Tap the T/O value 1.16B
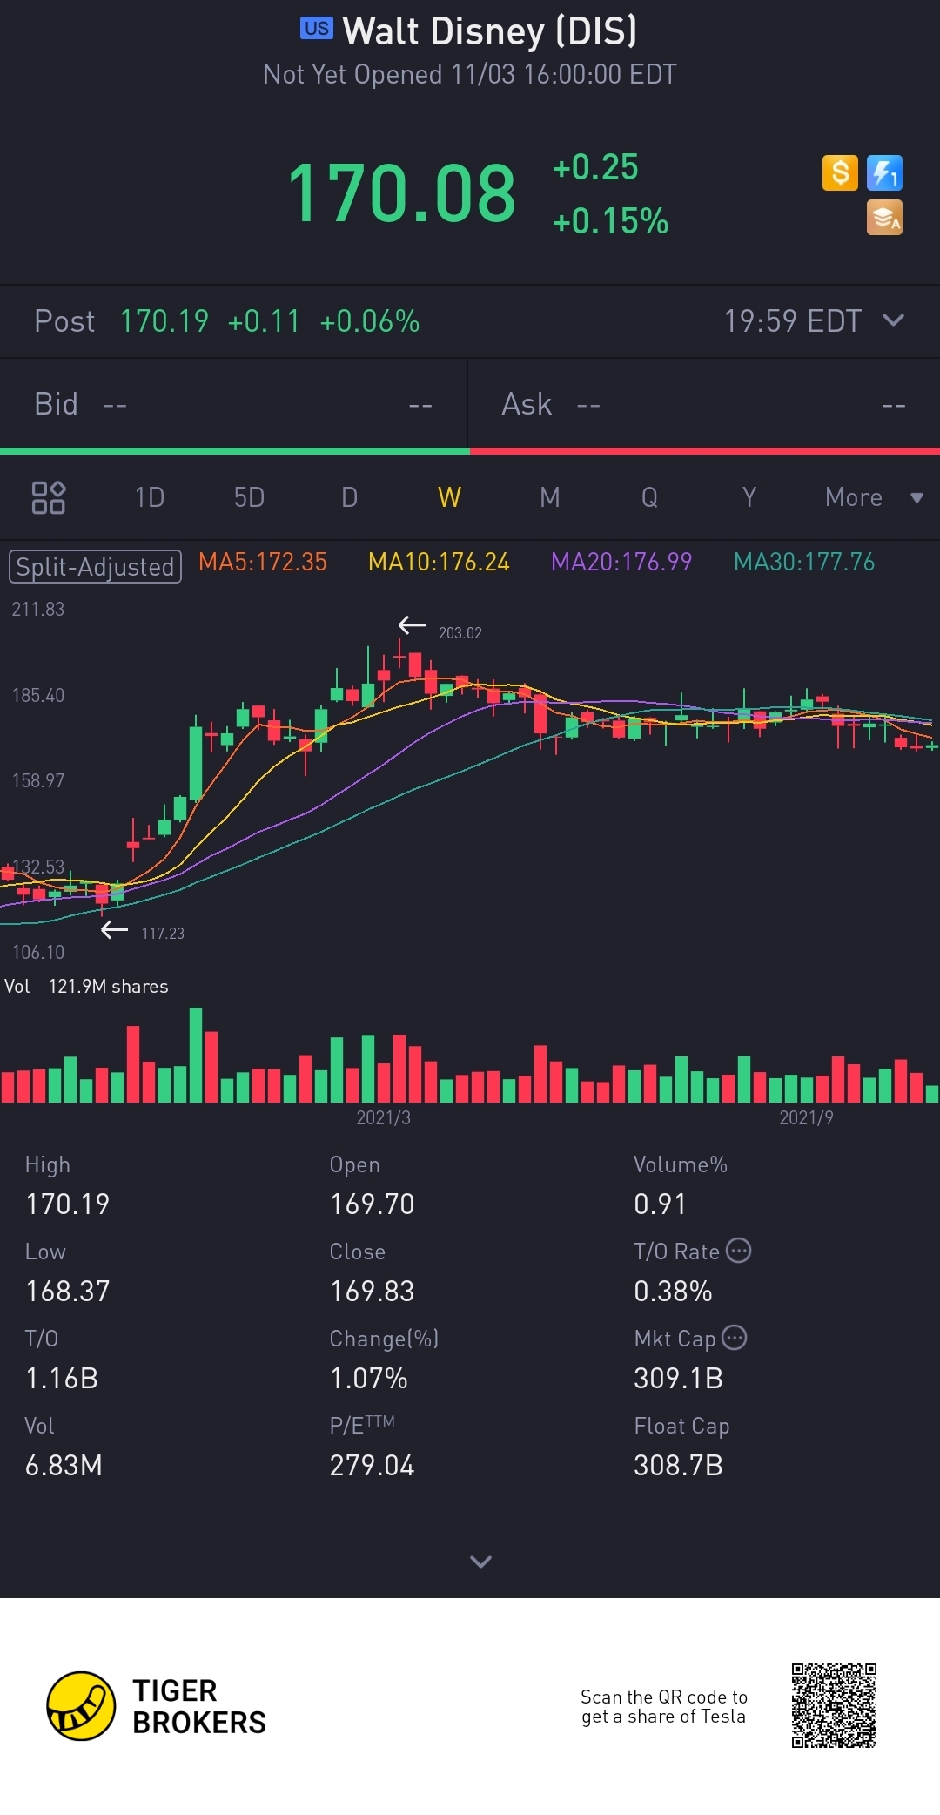The width and height of the screenshot is (940, 1815). pyautogui.click(x=62, y=1379)
